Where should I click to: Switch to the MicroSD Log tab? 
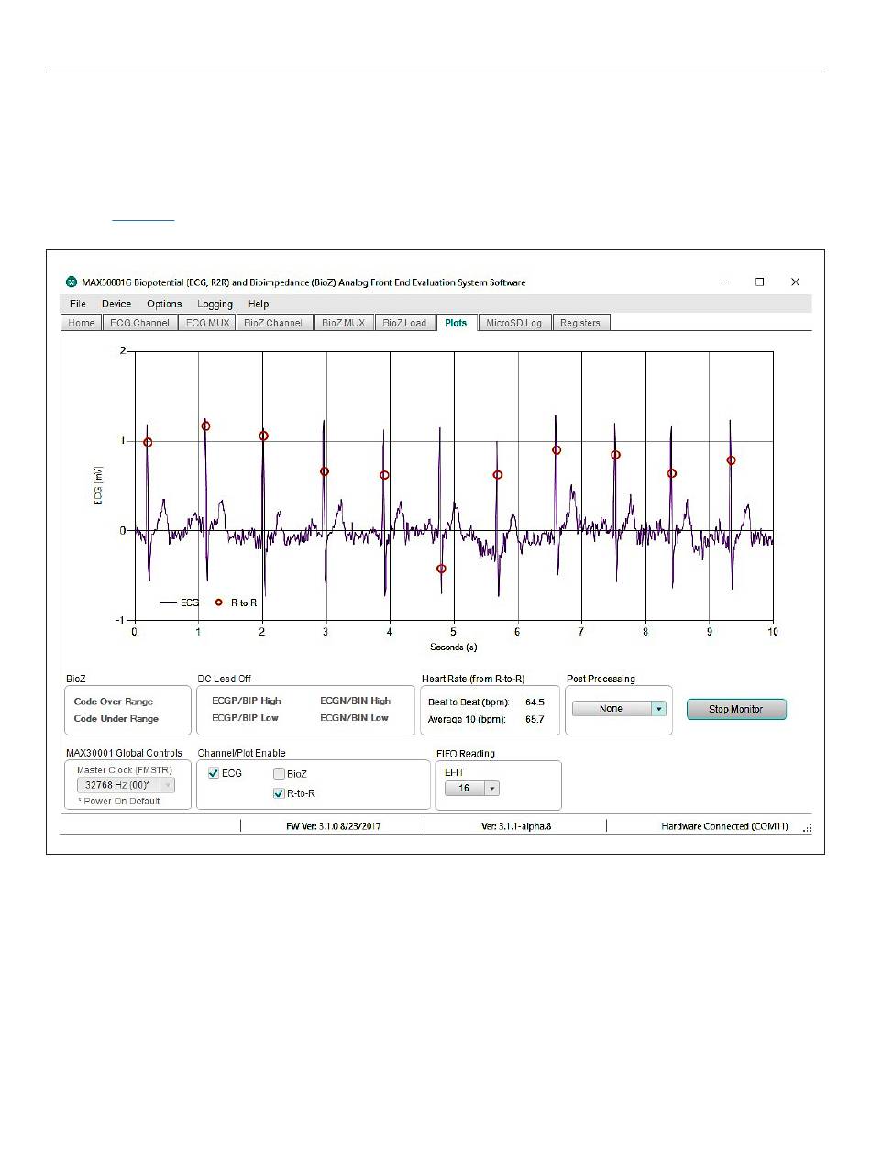point(513,323)
